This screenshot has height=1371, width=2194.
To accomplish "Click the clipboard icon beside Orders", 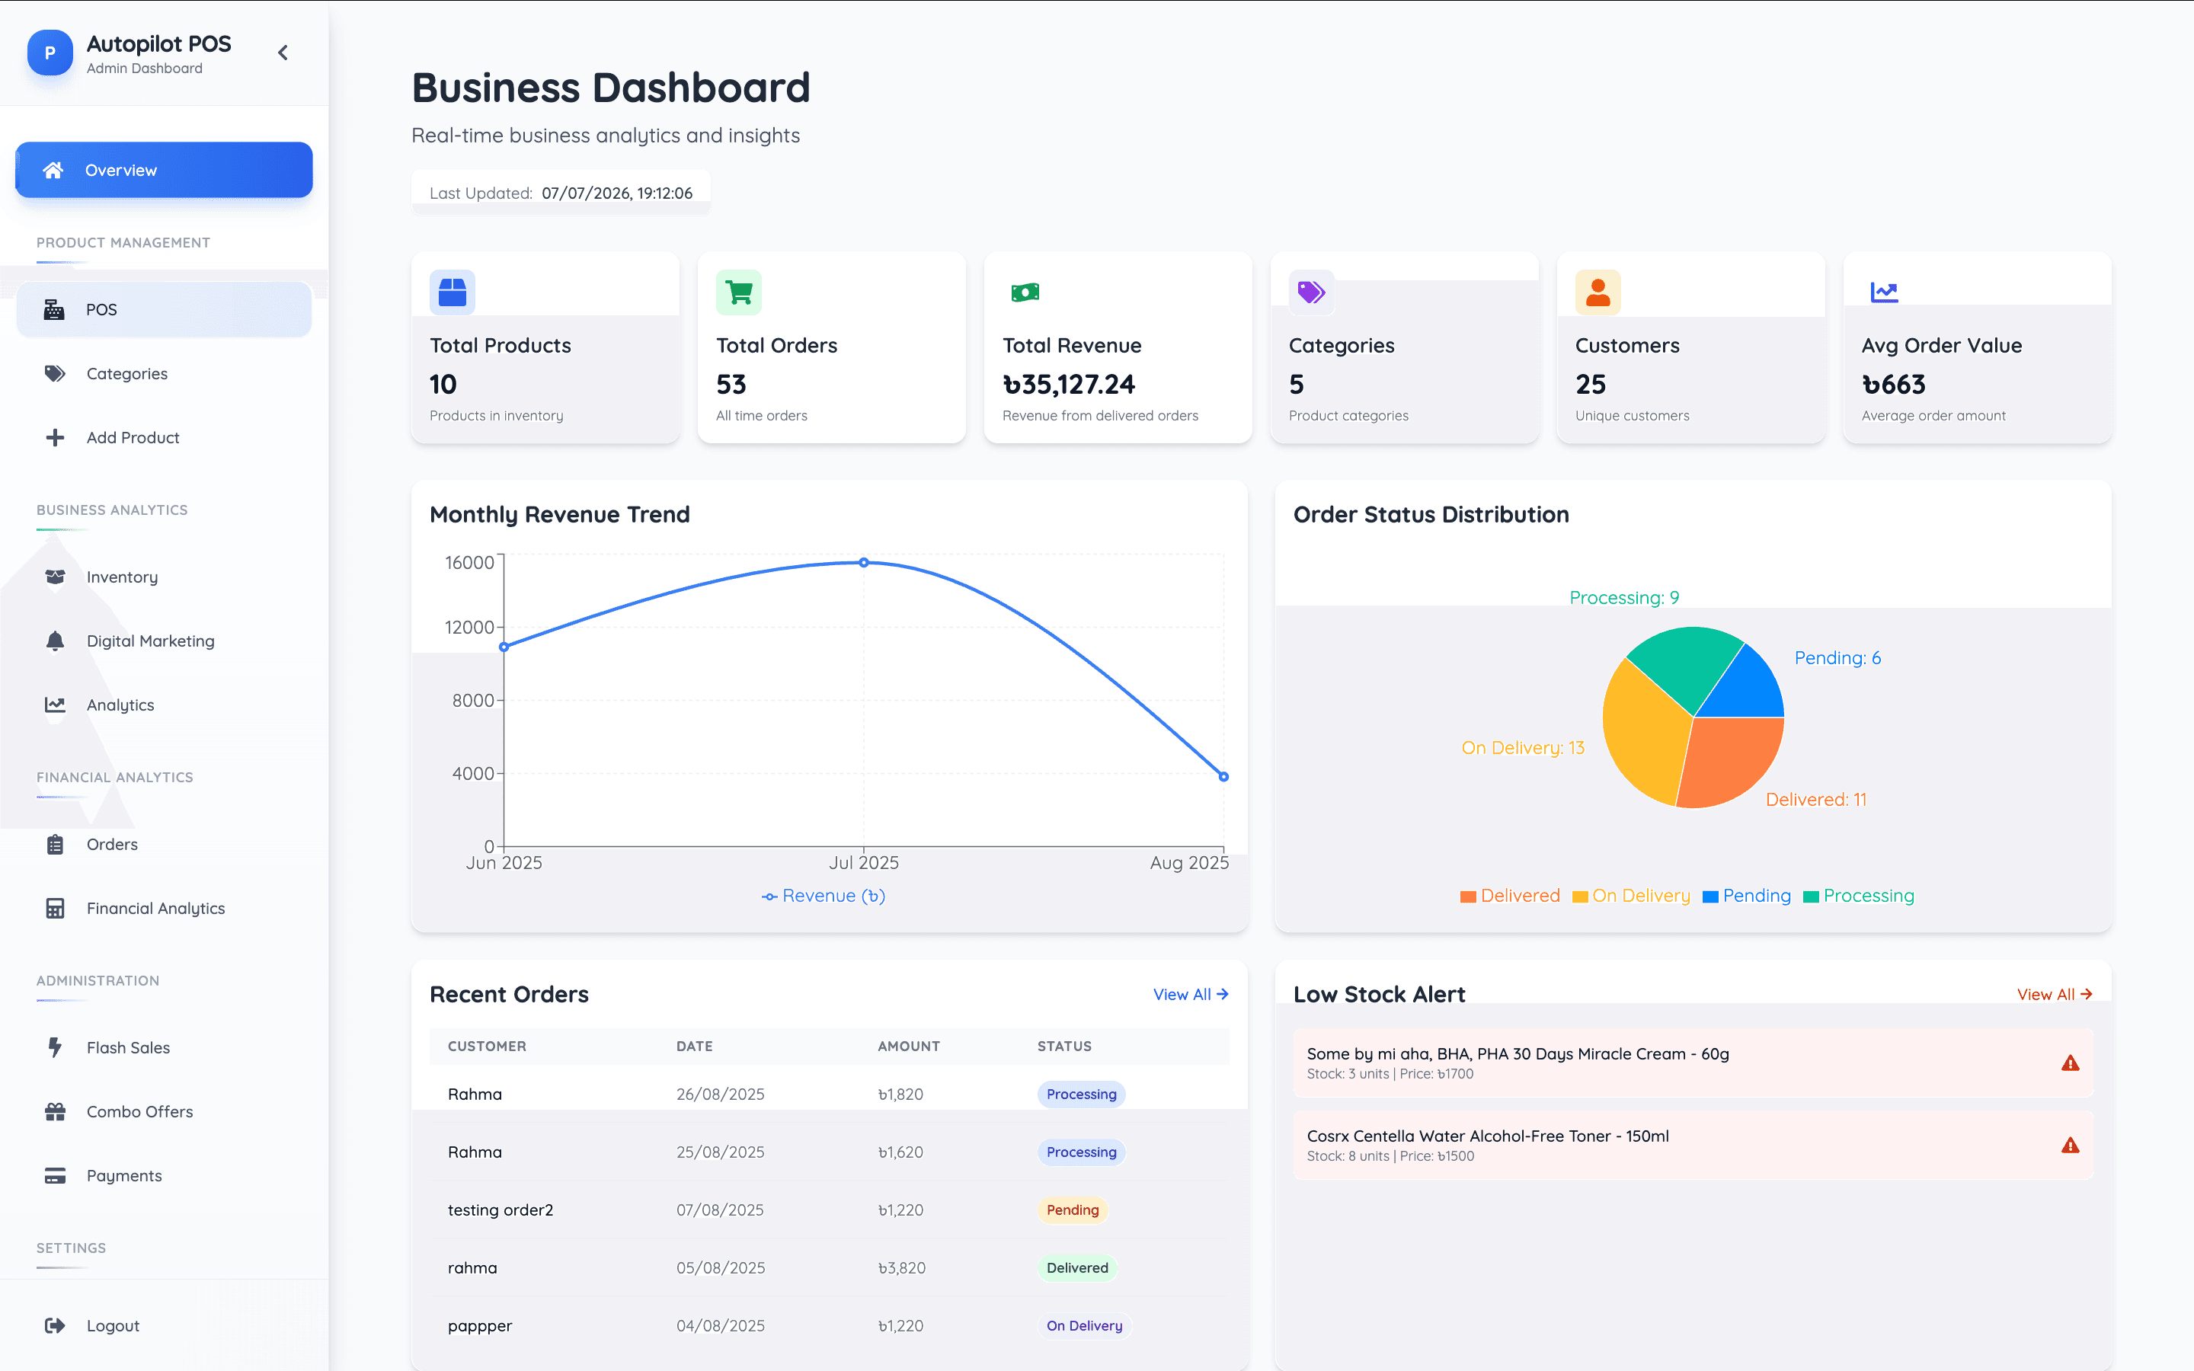I will point(56,844).
